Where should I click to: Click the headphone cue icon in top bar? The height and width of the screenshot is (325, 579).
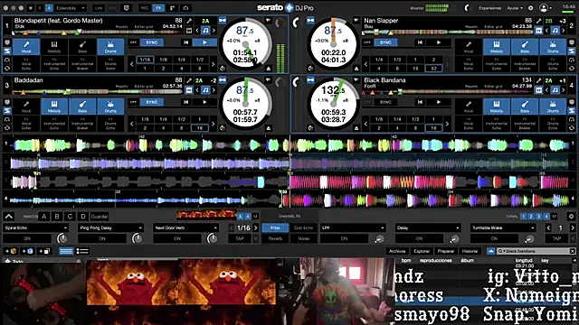[185, 8]
